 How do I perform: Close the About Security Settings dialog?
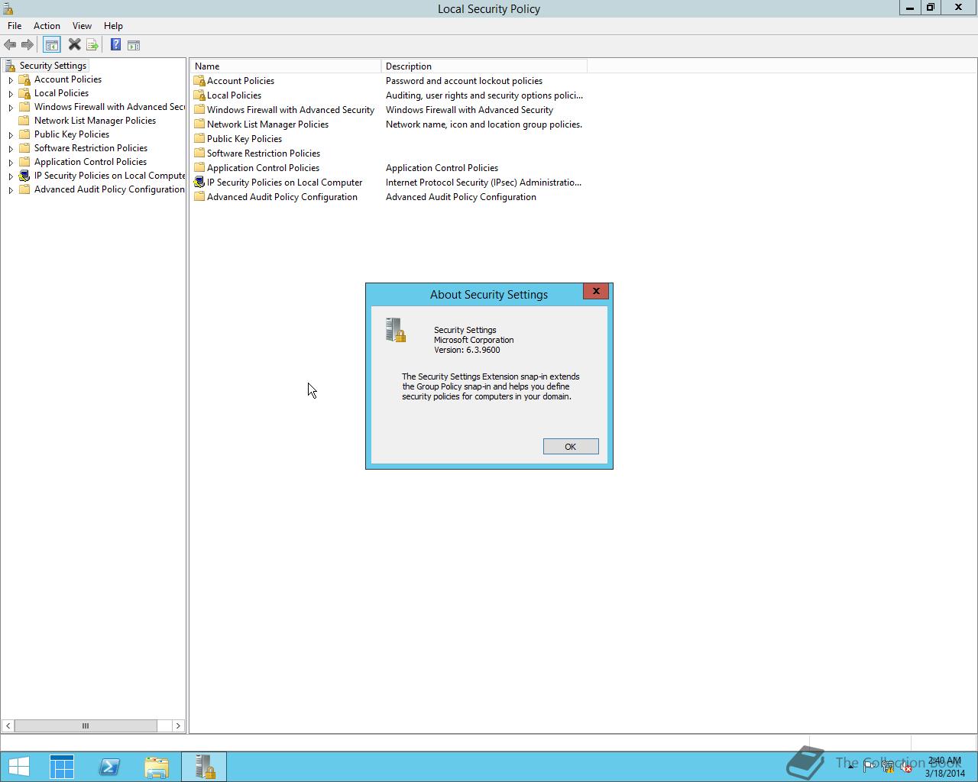tap(596, 291)
